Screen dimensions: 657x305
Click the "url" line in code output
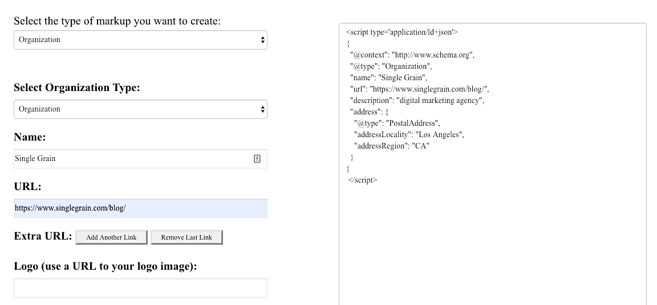coord(419,89)
